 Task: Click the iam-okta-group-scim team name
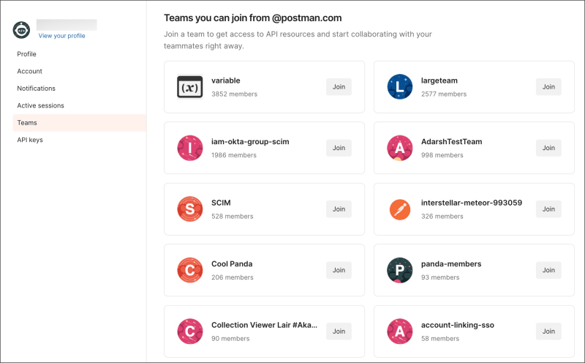coord(250,142)
